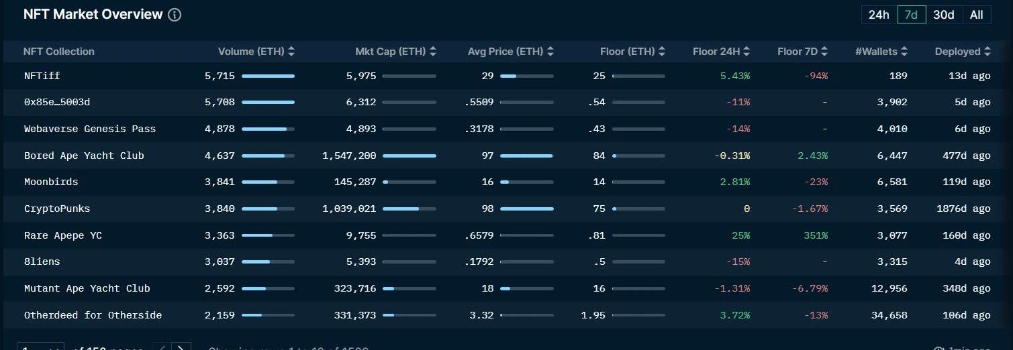Show the All timeframe data
This screenshot has height=350, width=1013.
pos(976,15)
